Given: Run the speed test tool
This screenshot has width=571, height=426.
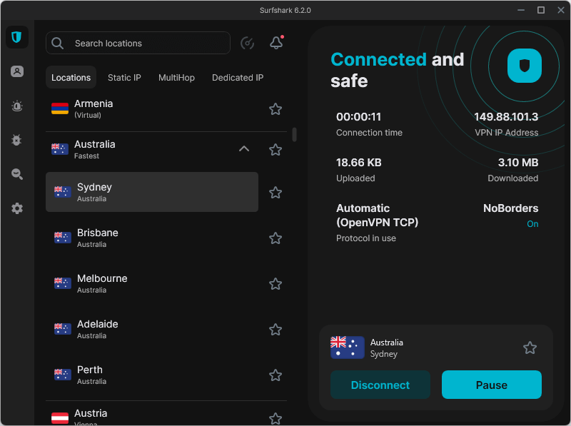Looking at the screenshot, I should click(247, 43).
